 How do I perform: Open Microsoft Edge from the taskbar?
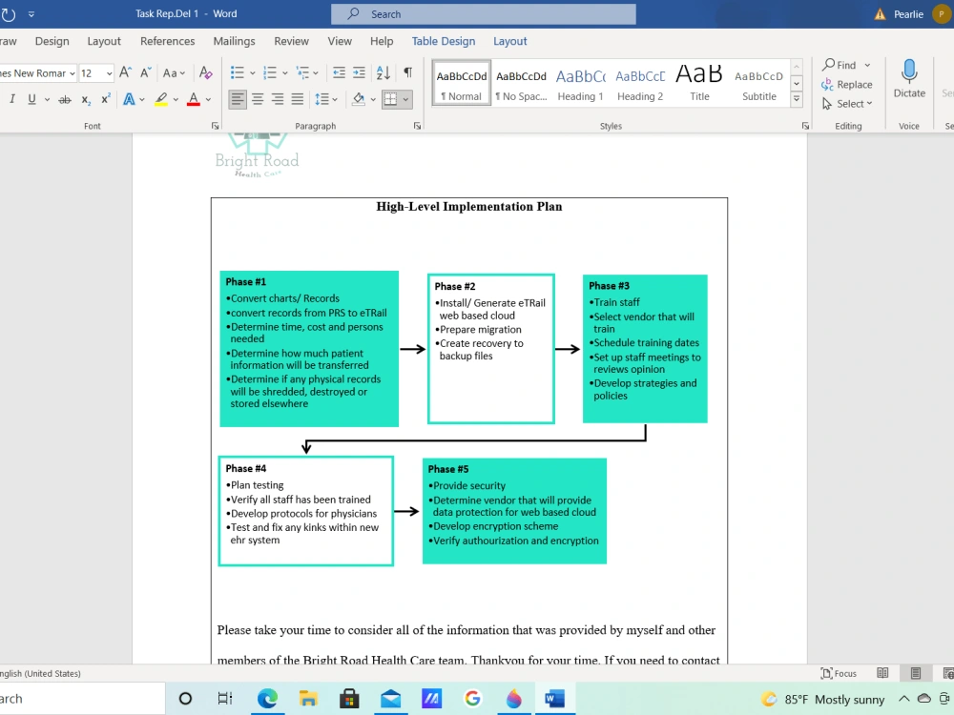pos(267,699)
